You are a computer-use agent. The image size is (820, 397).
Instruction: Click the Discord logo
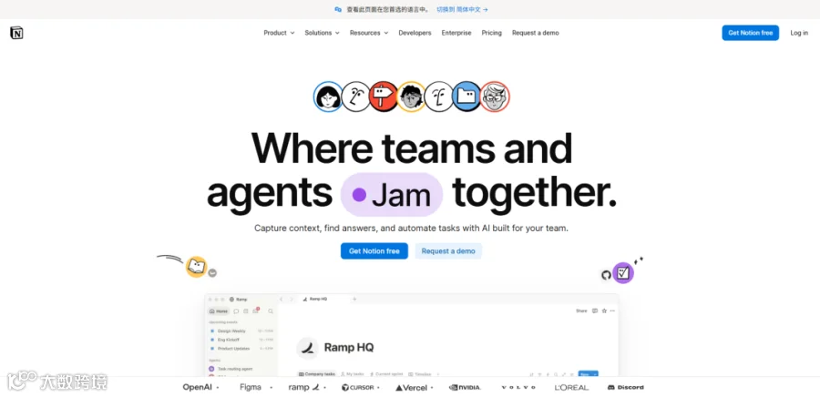click(x=625, y=388)
